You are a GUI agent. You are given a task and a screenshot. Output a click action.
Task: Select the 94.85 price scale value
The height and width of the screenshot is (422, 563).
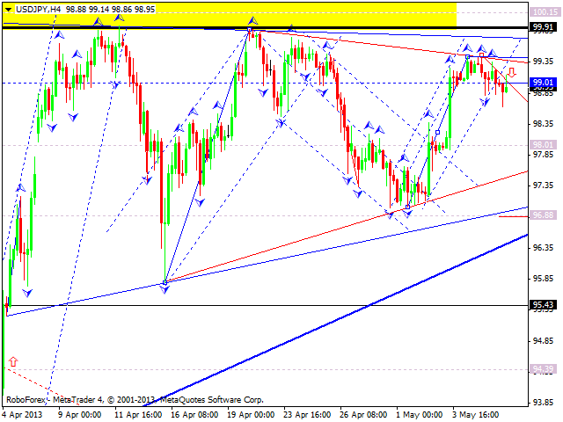tap(543, 340)
